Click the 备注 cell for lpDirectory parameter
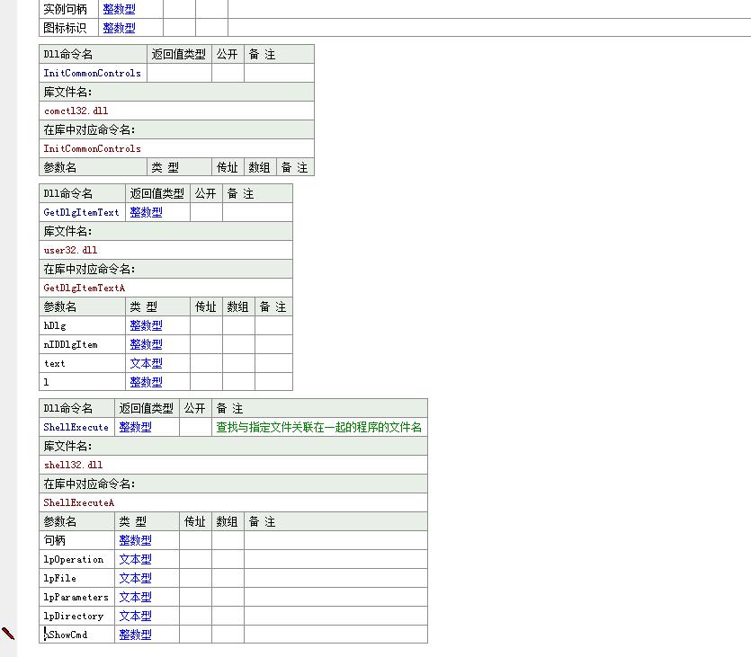The image size is (751, 657). click(x=335, y=616)
